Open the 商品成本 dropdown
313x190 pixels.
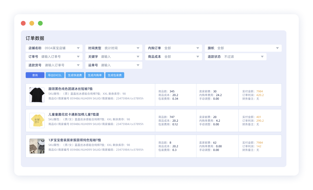173,57
